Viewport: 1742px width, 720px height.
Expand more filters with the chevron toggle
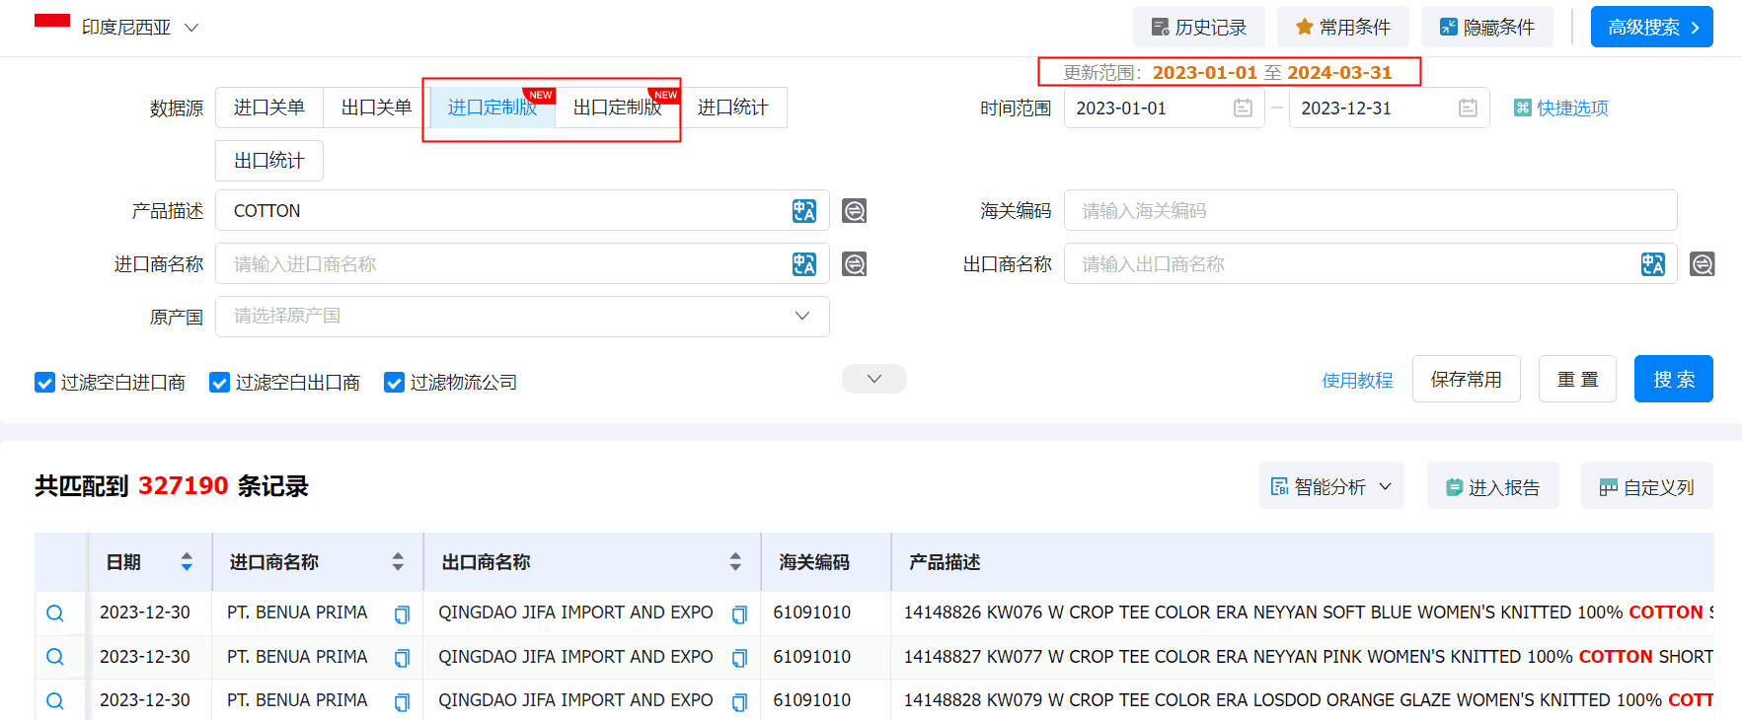(873, 380)
